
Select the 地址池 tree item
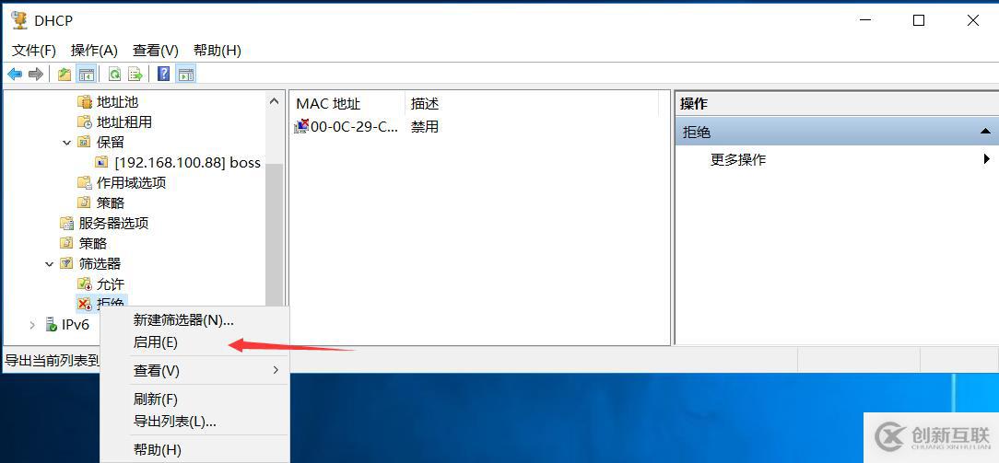(x=117, y=102)
